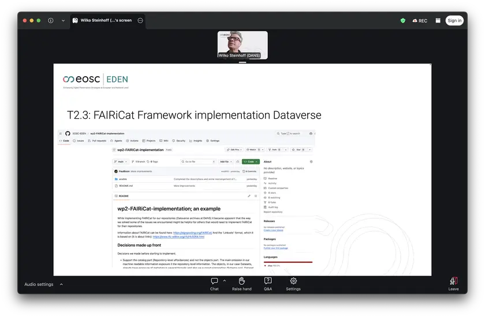Click the Create a new release link

pos(274,231)
